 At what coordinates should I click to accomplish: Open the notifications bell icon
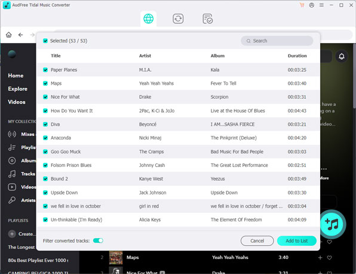tap(342, 56)
